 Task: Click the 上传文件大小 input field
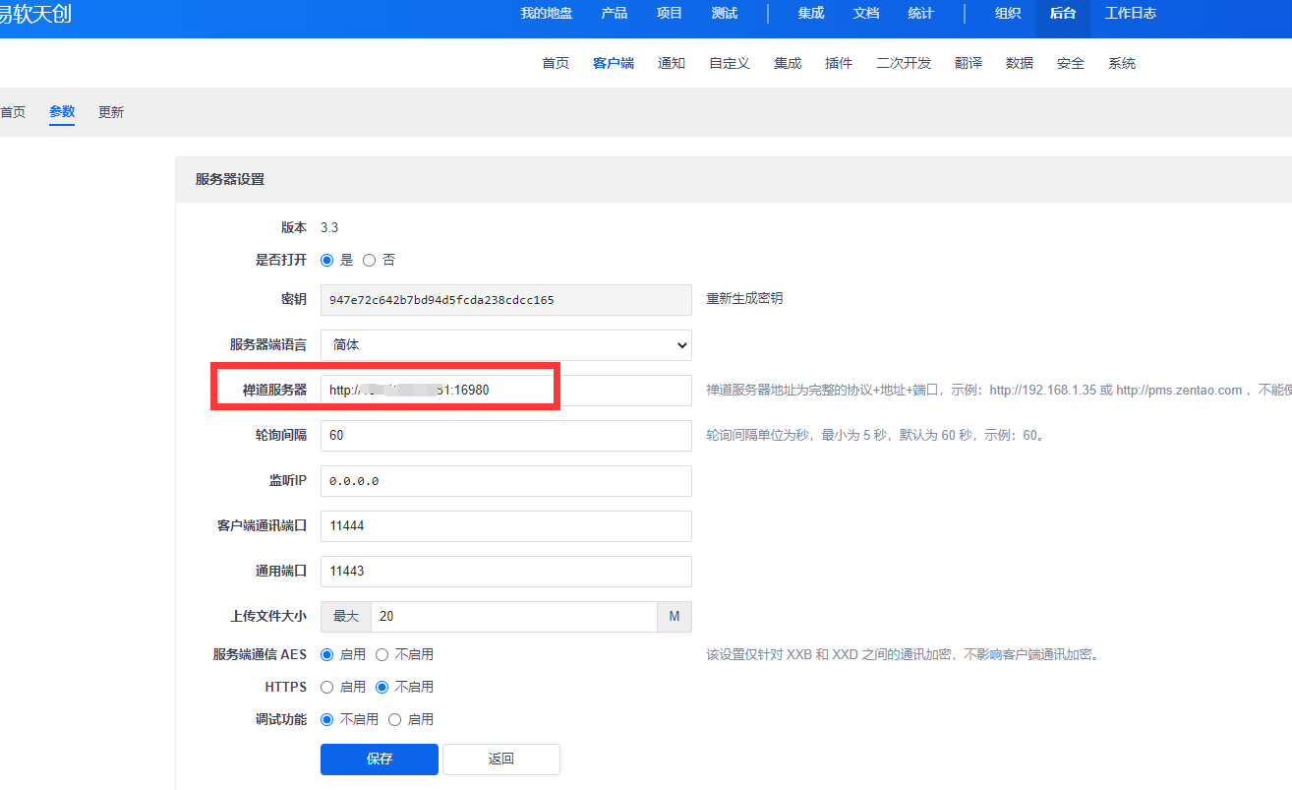(x=513, y=617)
